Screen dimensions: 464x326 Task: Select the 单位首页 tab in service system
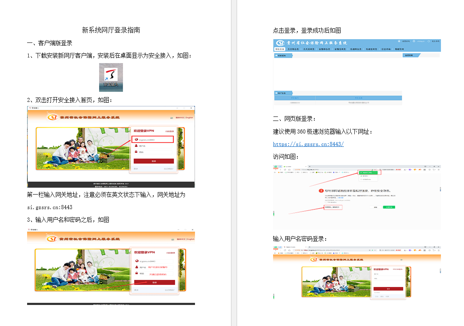pyautogui.click(x=280, y=49)
